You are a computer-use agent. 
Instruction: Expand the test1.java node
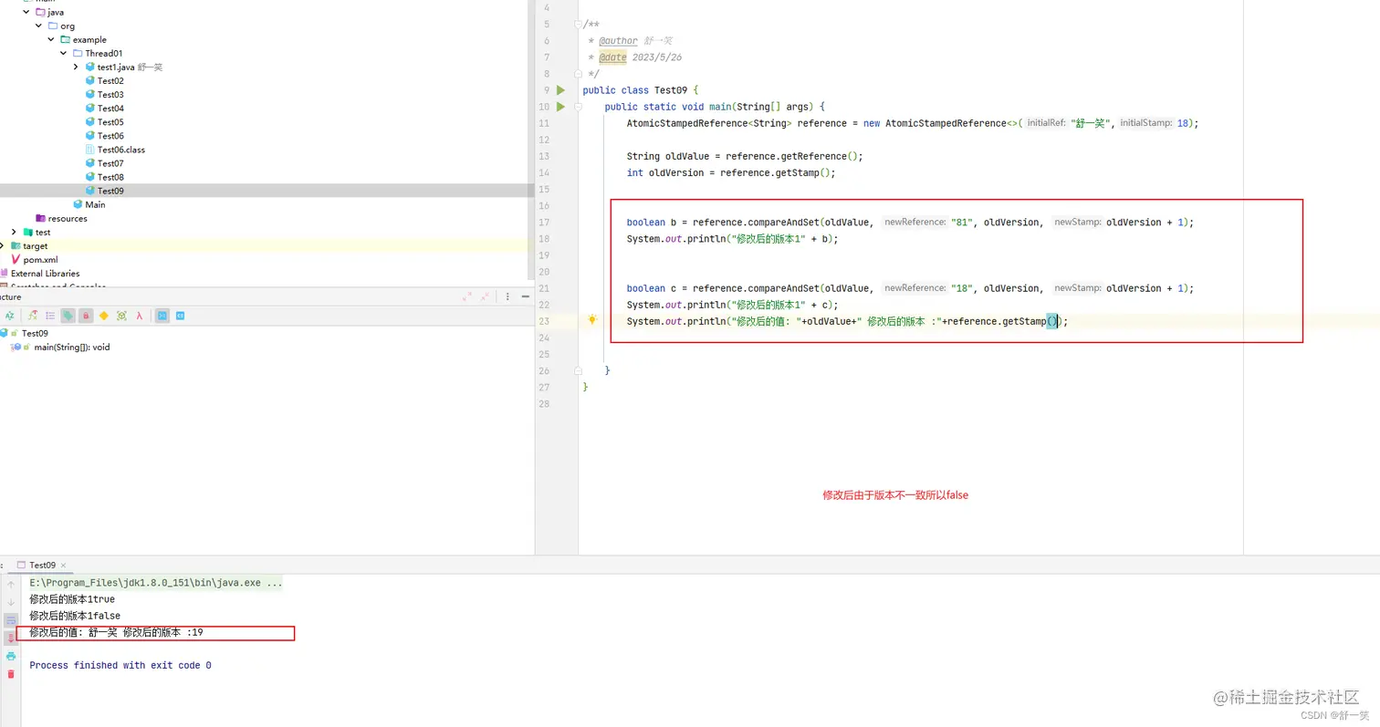click(77, 67)
